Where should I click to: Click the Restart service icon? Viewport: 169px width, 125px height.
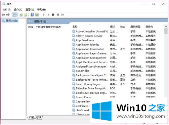coord(62,15)
